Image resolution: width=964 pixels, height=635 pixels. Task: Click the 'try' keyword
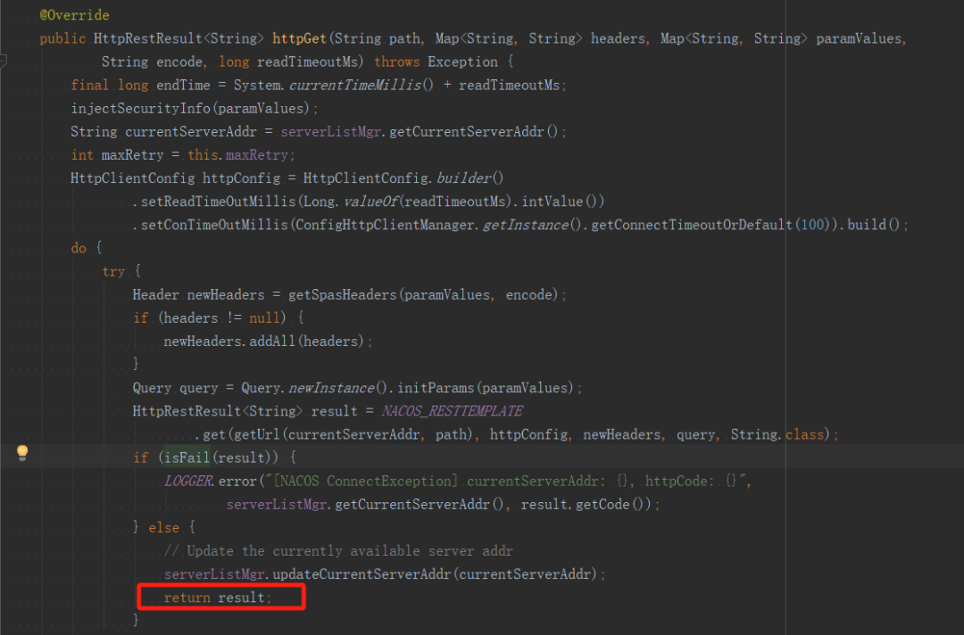tap(113, 271)
